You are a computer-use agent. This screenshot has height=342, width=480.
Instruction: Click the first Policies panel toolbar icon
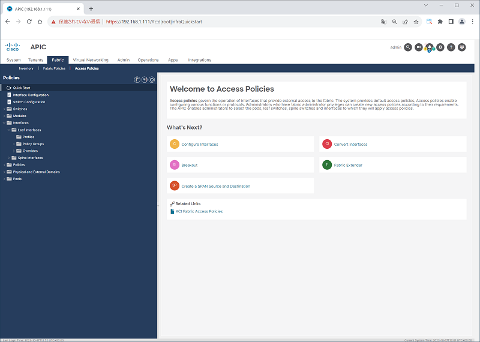point(137,80)
